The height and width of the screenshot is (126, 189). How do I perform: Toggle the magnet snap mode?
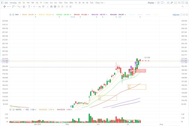51,6
